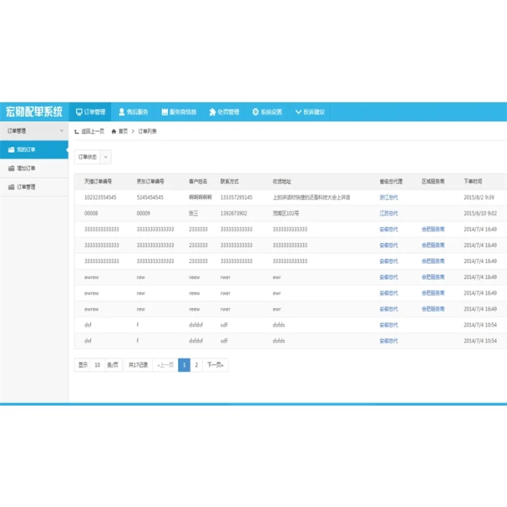Select the 5245454545 JD order cell
Screen dimensions: 507x507
coord(150,197)
